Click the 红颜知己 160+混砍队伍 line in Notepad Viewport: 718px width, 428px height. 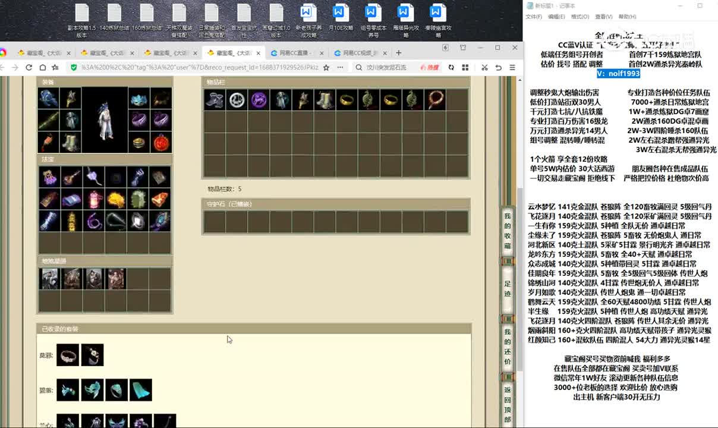click(x=619, y=340)
